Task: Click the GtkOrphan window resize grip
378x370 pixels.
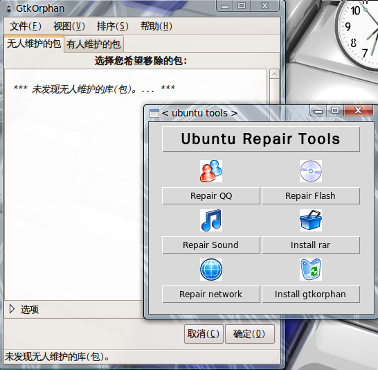Action: tap(276, 360)
